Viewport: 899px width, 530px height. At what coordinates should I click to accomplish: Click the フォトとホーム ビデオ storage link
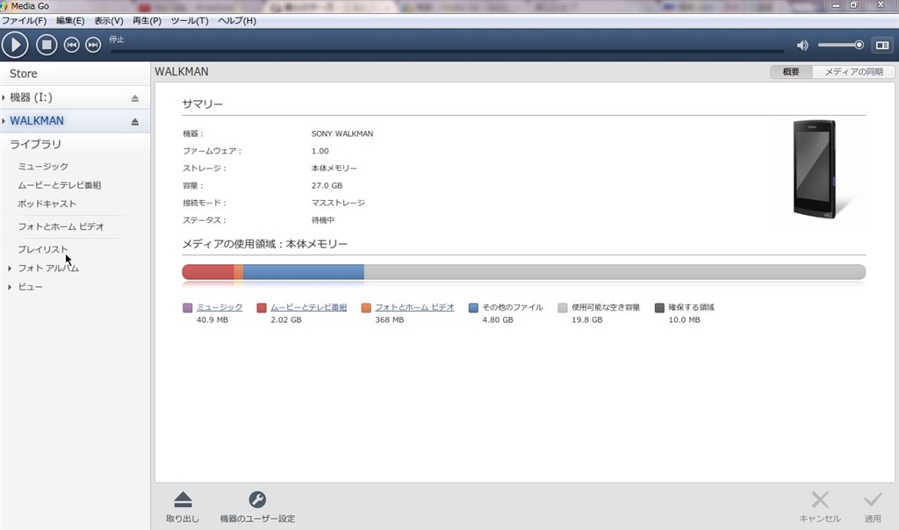coord(414,307)
